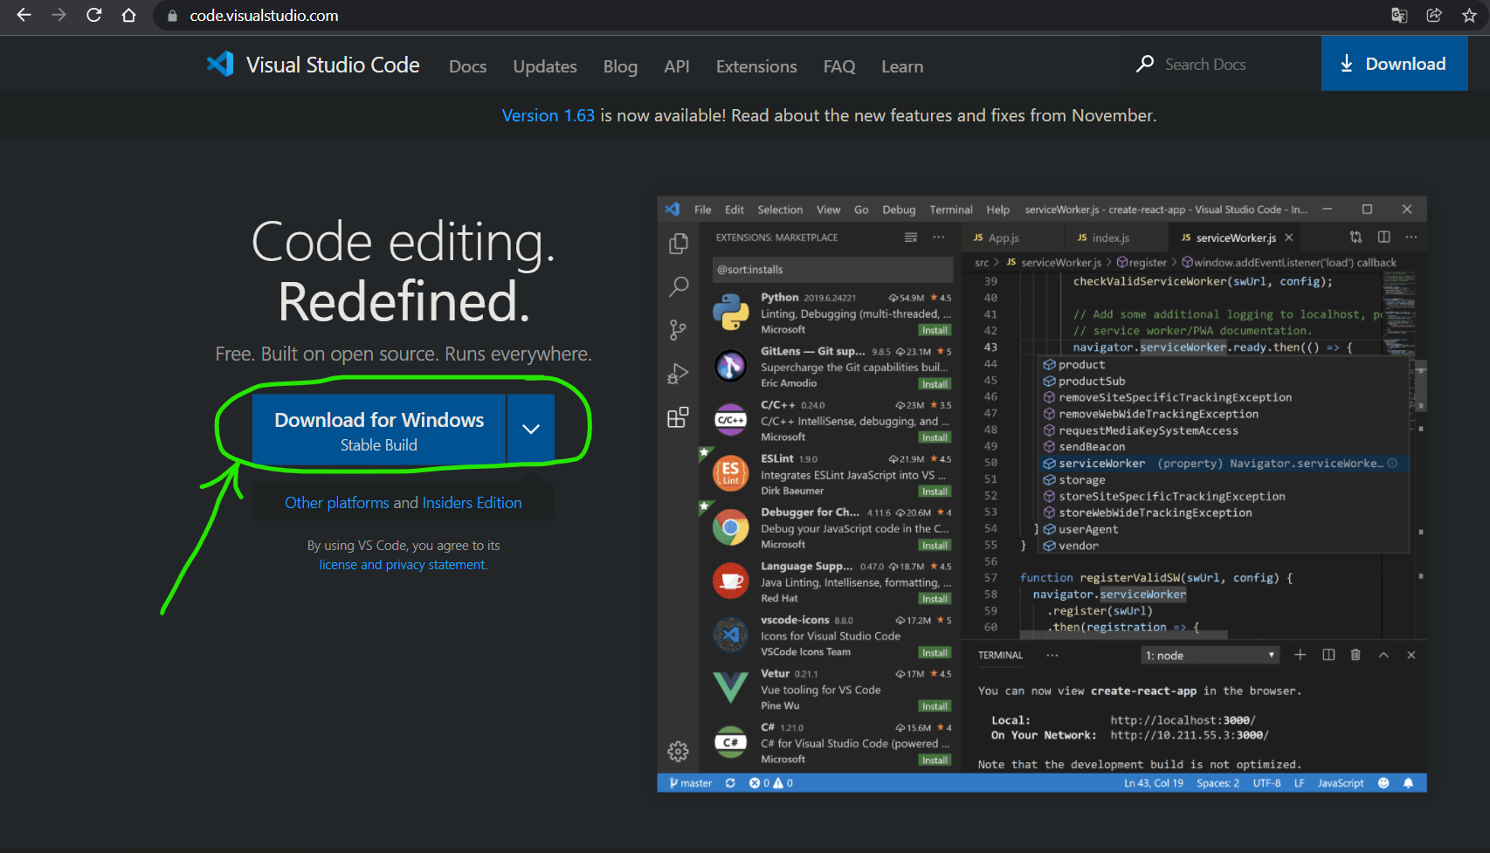The height and width of the screenshot is (853, 1490).
Task: Open the Docs navigation item
Action: pos(467,66)
